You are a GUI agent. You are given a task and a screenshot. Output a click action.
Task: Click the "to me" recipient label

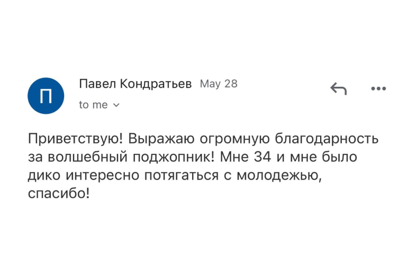click(x=93, y=105)
